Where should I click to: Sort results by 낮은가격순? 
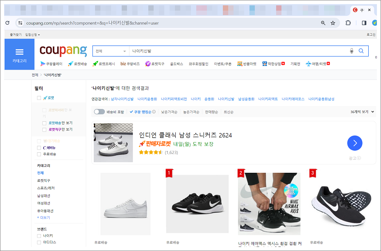tap(169, 112)
